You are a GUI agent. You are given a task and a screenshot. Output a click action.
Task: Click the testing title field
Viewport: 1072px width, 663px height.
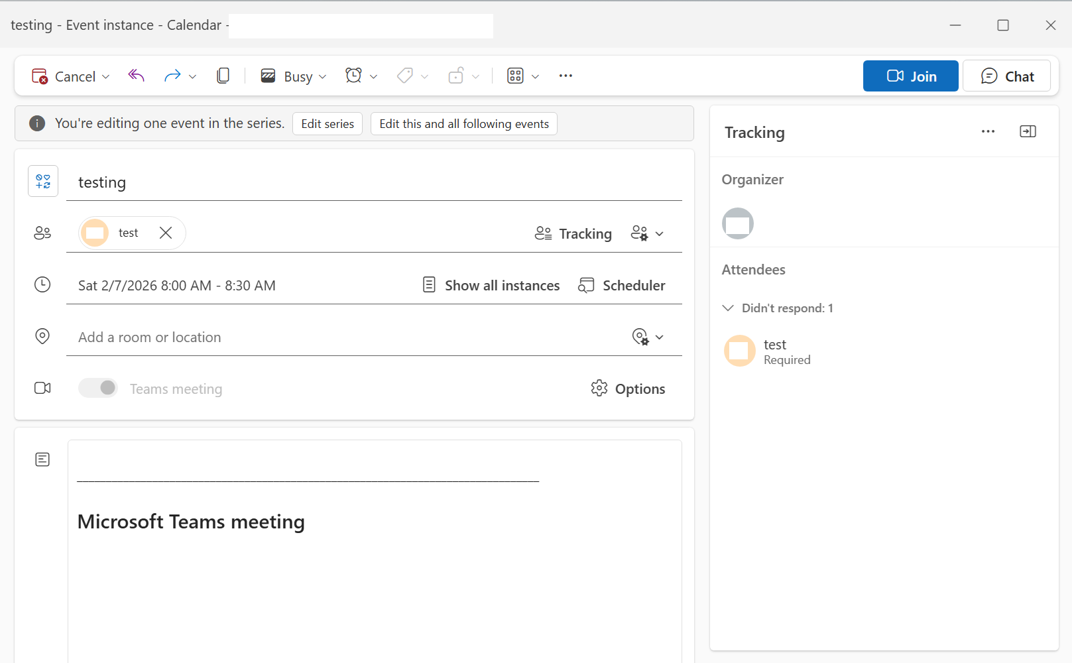coord(374,182)
